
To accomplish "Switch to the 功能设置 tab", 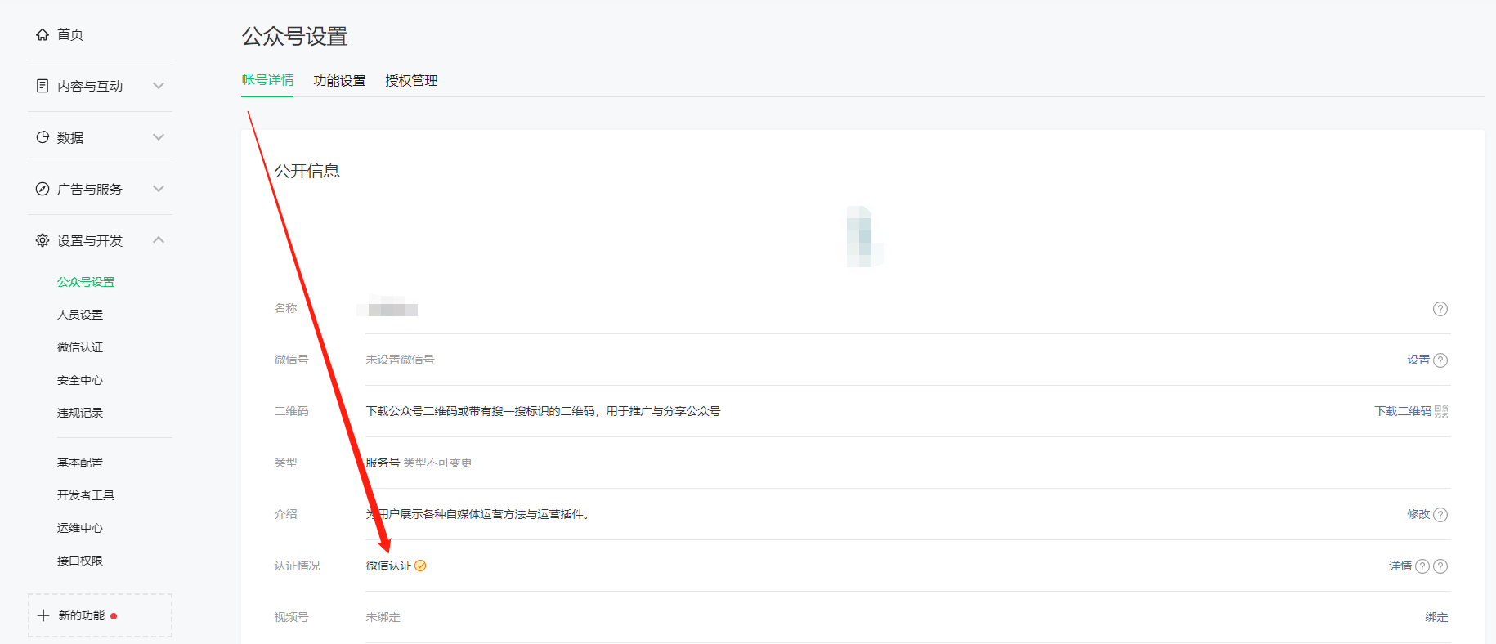I will (339, 81).
